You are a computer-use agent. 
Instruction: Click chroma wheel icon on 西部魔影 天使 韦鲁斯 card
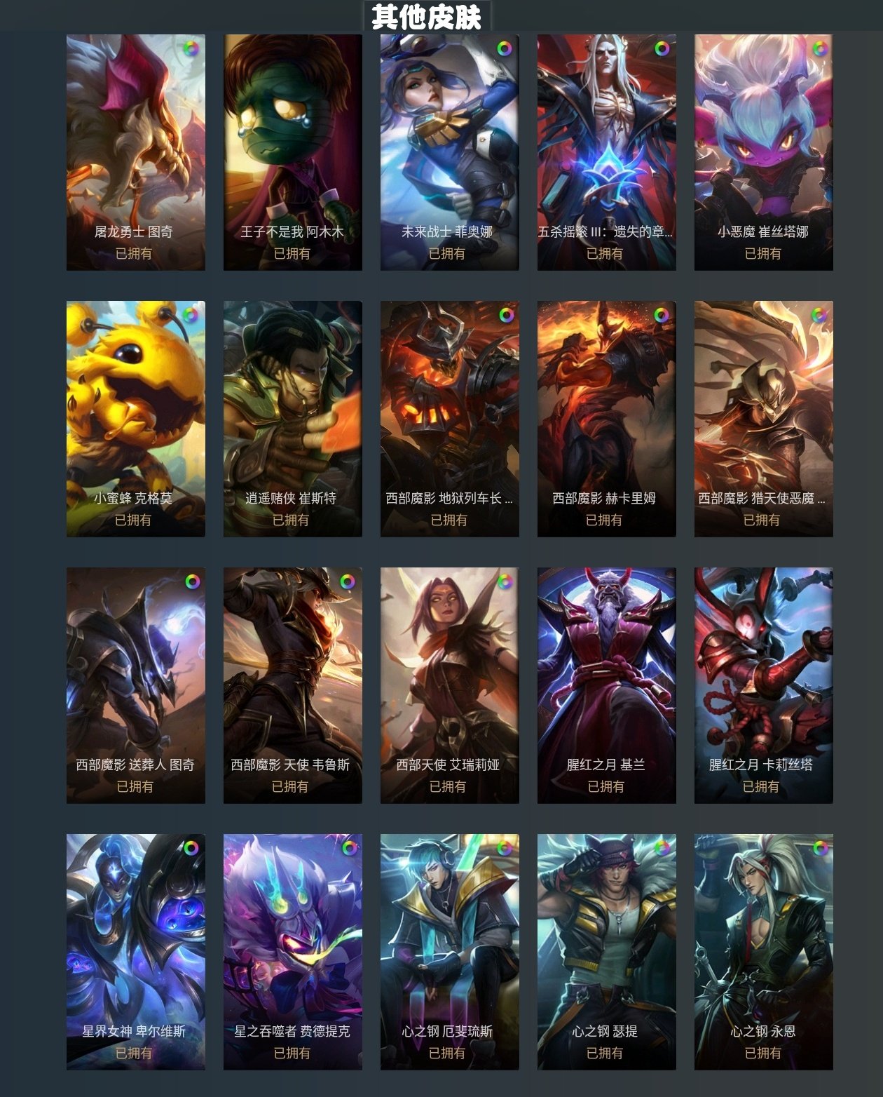(x=348, y=581)
